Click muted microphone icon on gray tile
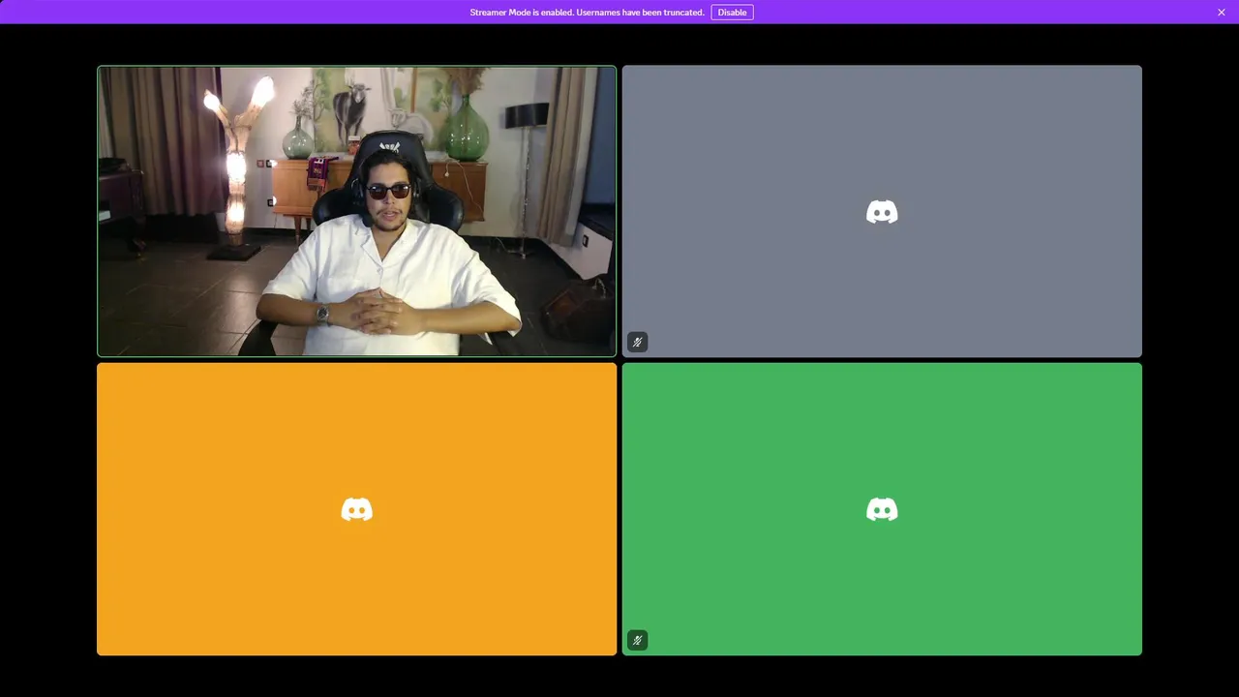Image resolution: width=1239 pixels, height=697 pixels. tap(637, 342)
